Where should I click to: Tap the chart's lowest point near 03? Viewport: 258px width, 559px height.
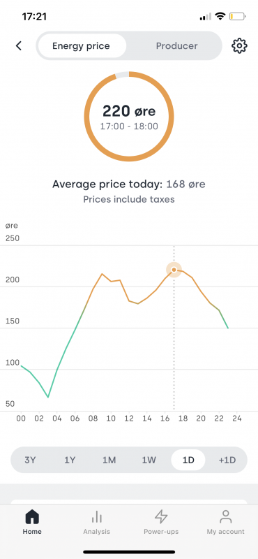click(48, 397)
